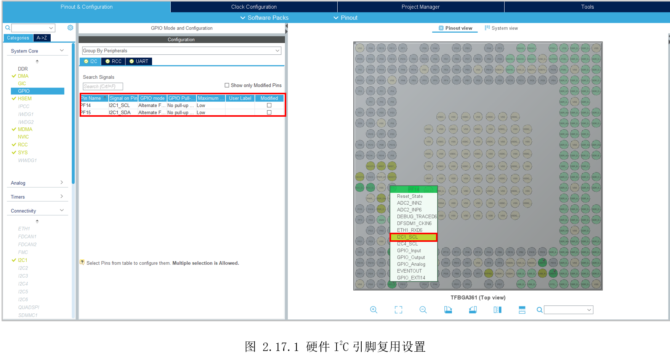Rotate the chip view counter-clockwise

[473, 310]
